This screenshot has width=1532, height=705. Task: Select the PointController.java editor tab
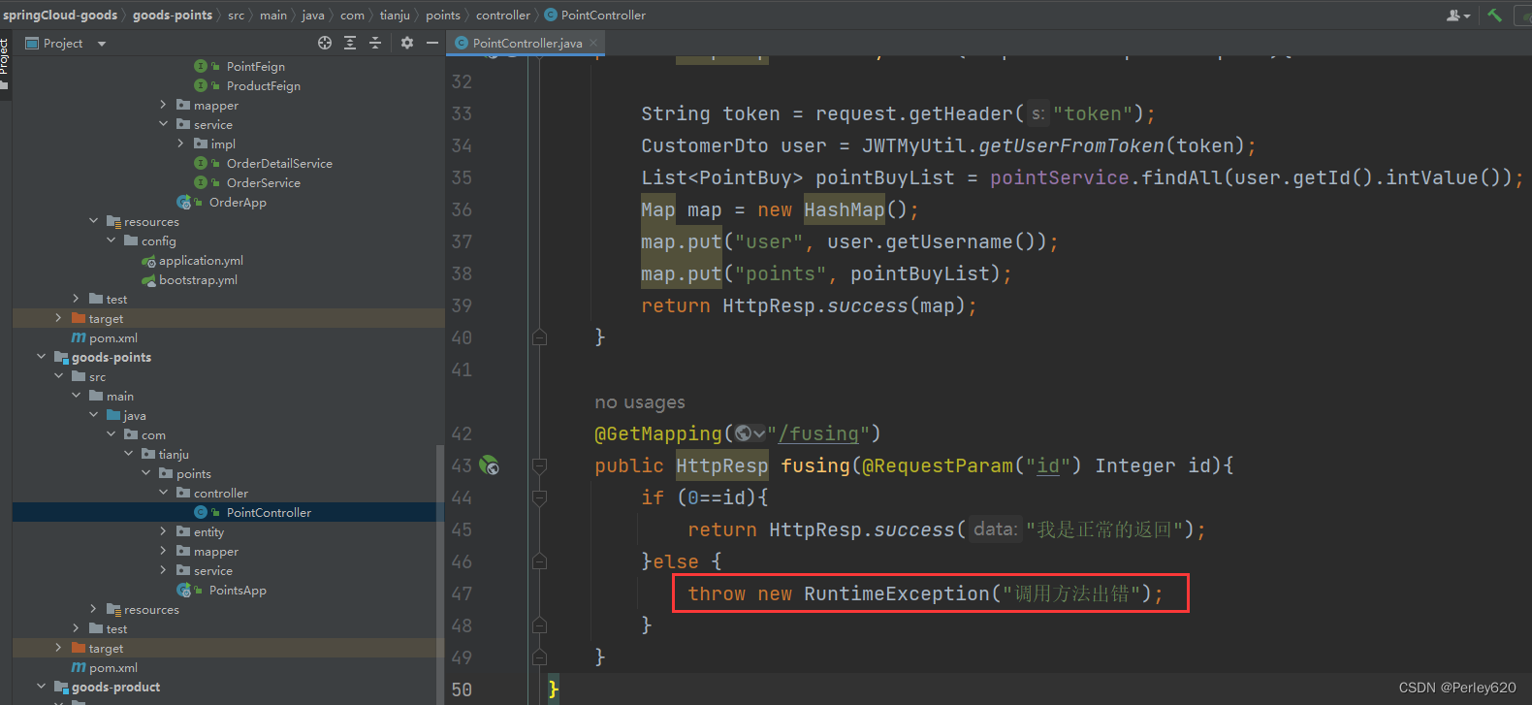[527, 43]
